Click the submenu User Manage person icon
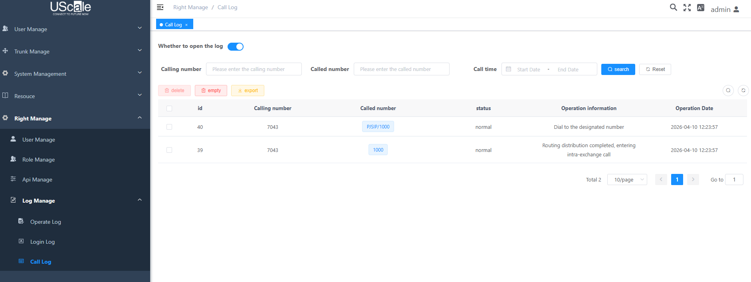 (13, 139)
